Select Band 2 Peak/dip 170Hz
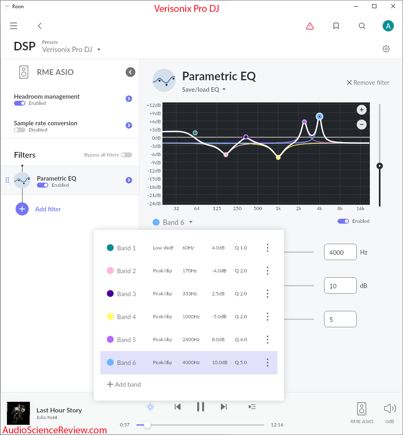The height and width of the screenshot is (435, 403). 189,271
